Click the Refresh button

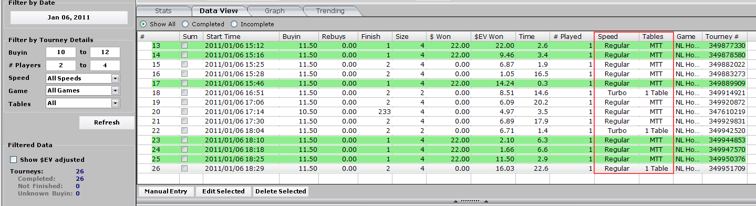point(107,122)
